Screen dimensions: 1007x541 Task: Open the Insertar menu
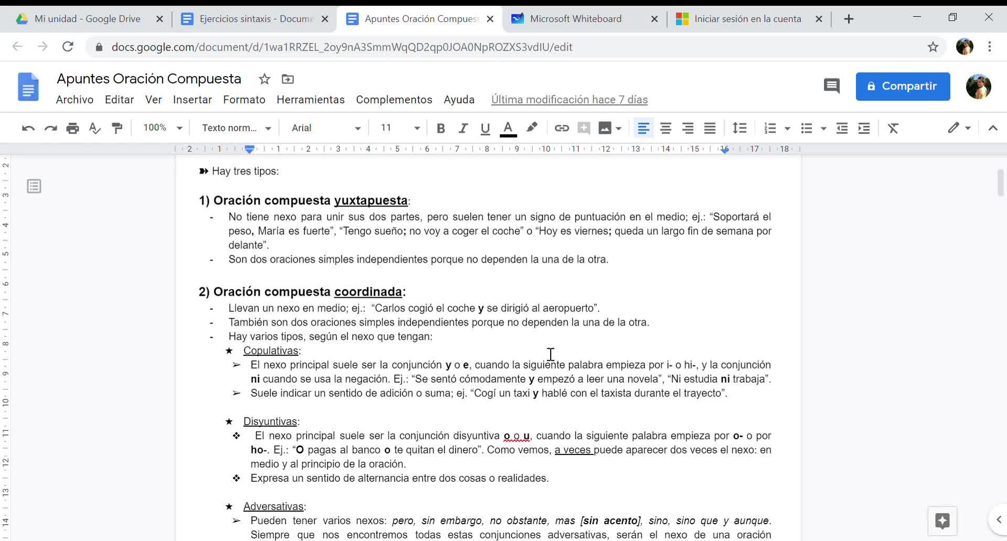[x=192, y=100]
